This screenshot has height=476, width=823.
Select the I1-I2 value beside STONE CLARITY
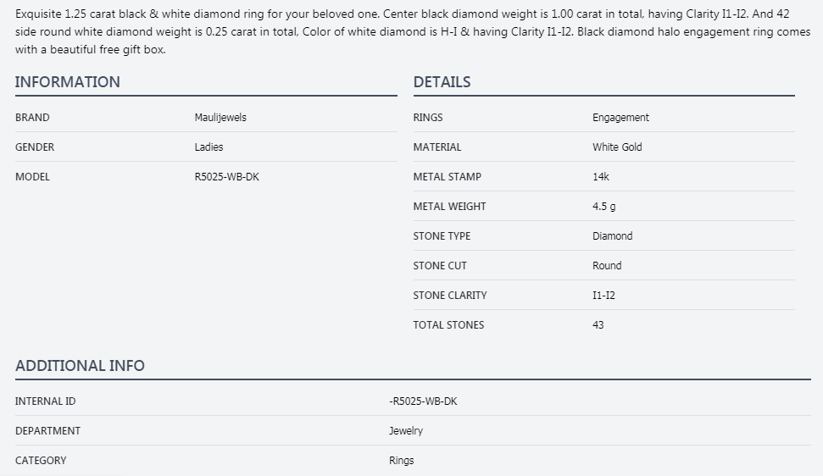603,296
